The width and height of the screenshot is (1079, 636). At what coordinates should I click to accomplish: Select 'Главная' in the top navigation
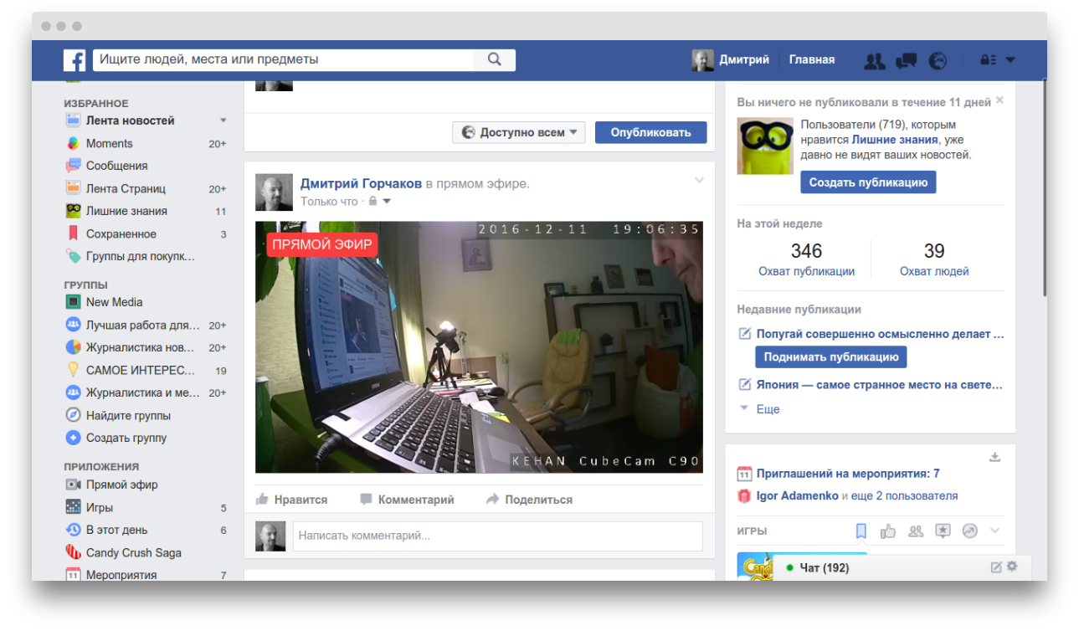(812, 60)
